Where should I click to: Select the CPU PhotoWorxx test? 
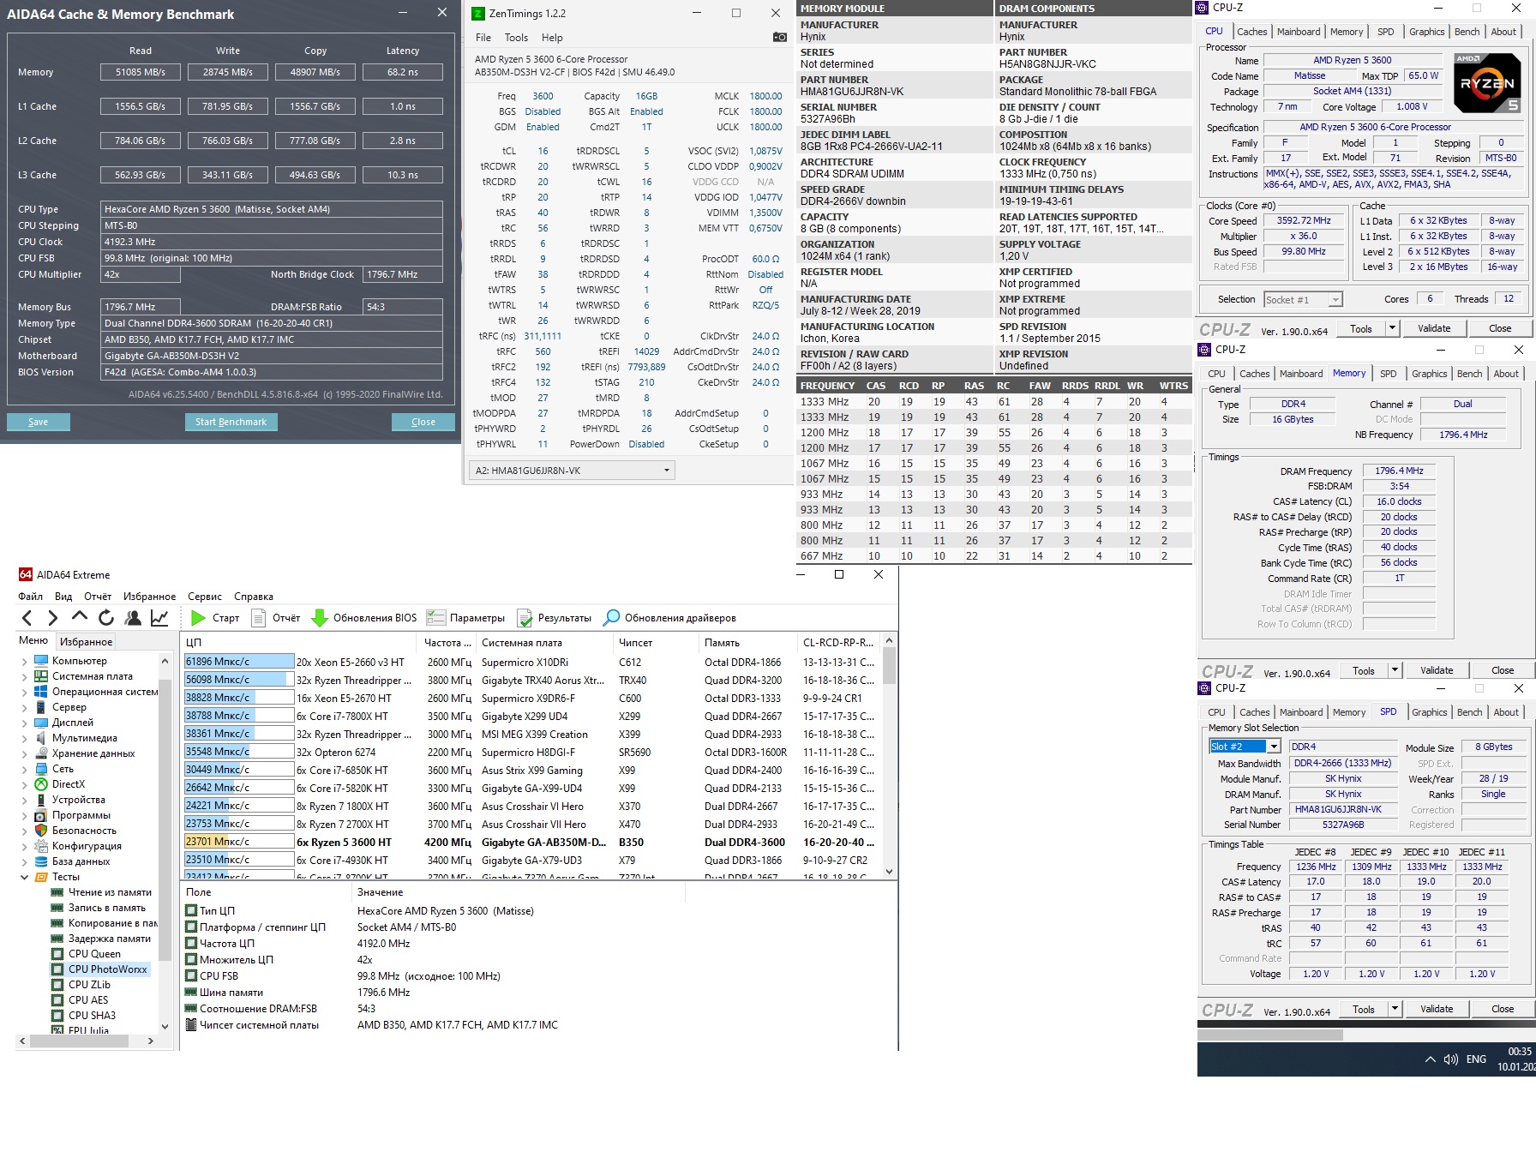[x=99, y=969]
